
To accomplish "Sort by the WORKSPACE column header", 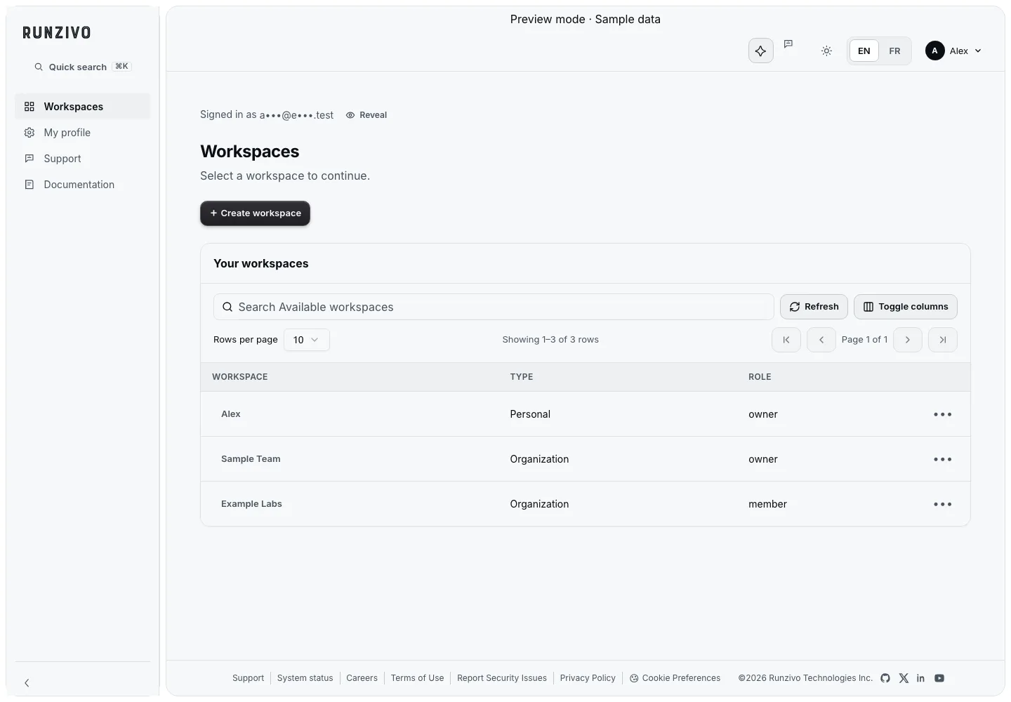I will (239, 377).
